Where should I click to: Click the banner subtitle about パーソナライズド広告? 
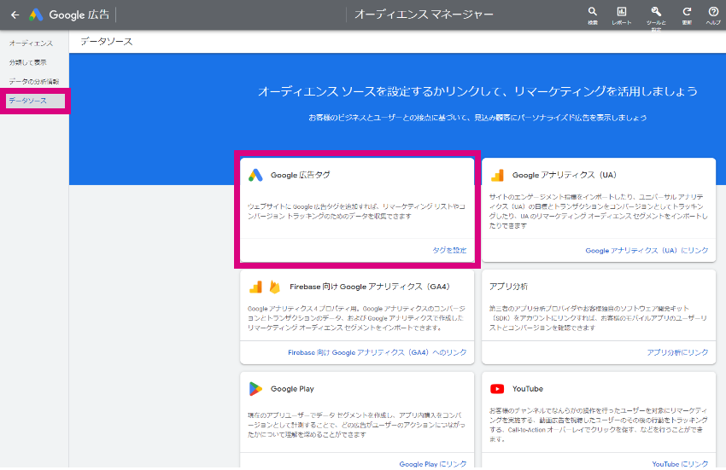[477, 118]
